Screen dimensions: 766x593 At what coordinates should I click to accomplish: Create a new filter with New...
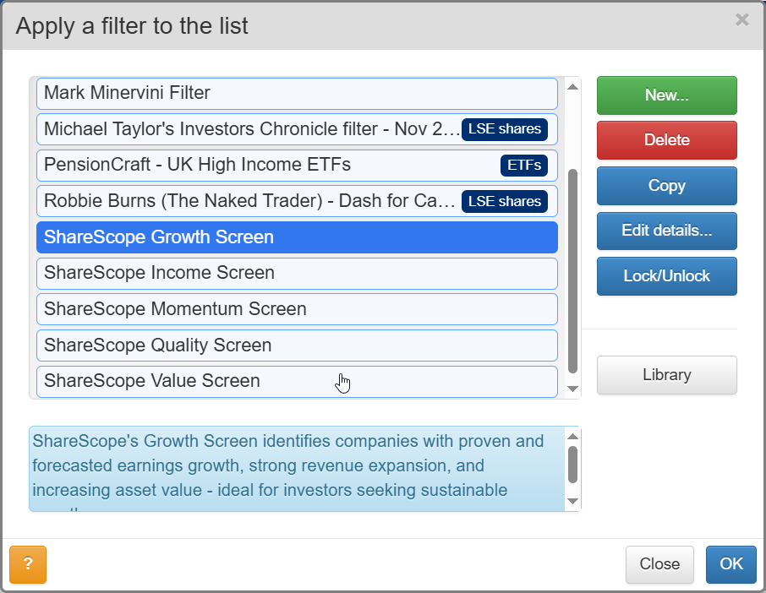point(667,95)
